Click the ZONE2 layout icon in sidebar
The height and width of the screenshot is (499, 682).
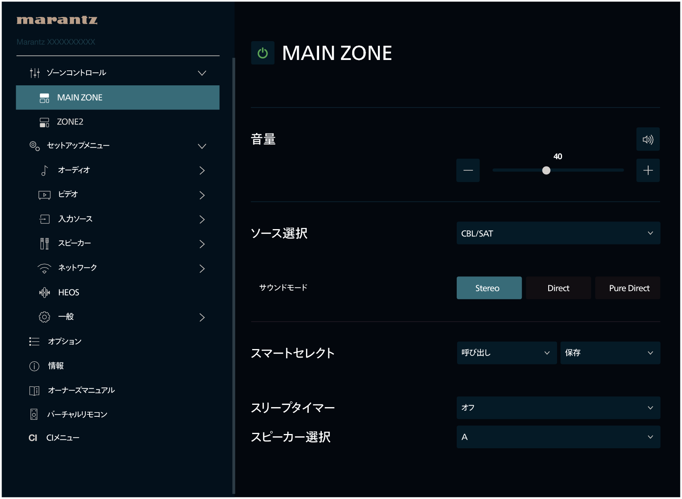tap(45, 122)
